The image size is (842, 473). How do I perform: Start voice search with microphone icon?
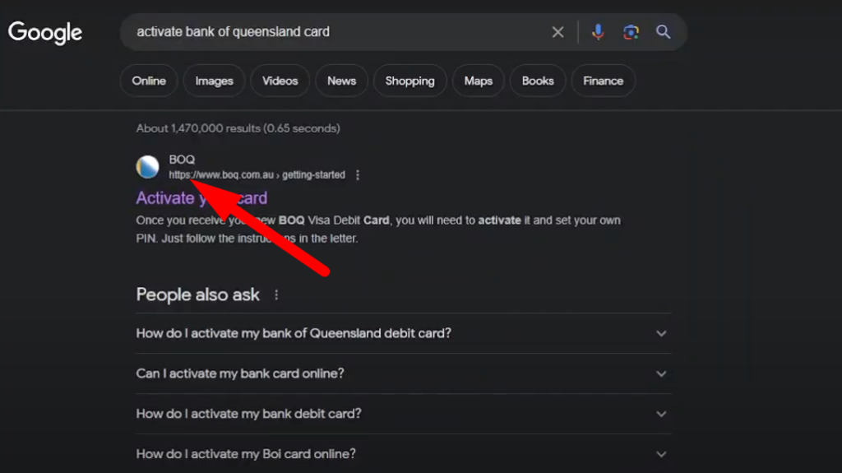[598, 32]
